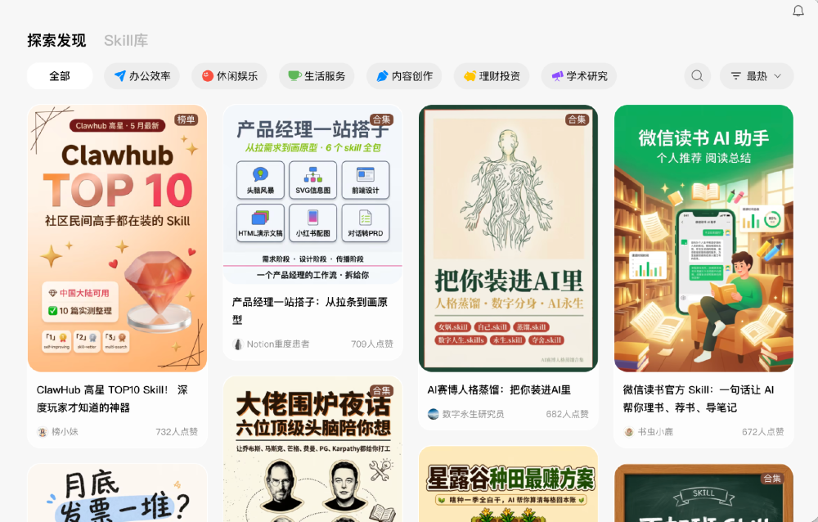Open the chalkboard SKILL card image

(703, 493)
